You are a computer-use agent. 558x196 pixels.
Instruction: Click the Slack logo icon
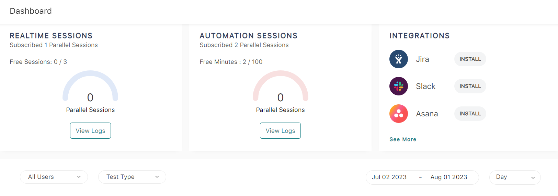tap(398, 86)
